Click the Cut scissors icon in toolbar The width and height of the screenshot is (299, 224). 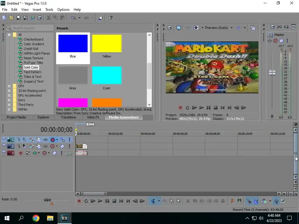point(49,18)
